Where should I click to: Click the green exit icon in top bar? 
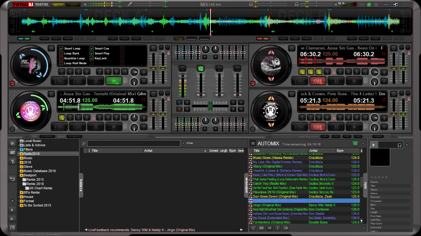pyautogui.click(x=369, y=5)
